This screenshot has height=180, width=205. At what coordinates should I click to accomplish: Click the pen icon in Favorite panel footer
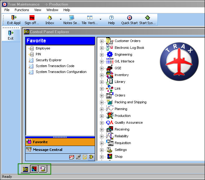78,157
